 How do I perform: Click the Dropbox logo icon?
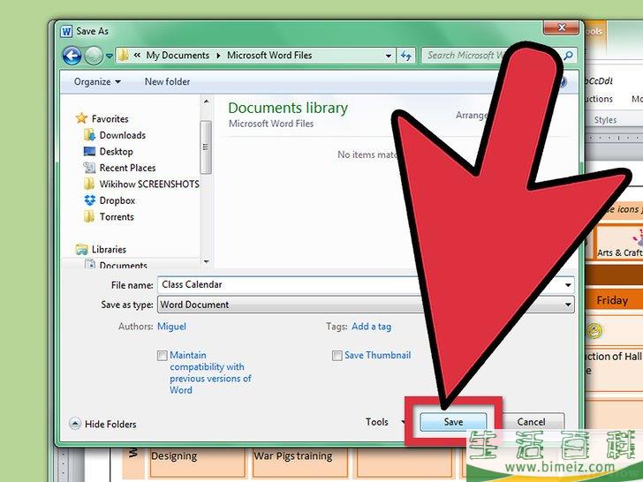[x=89, y=200]
